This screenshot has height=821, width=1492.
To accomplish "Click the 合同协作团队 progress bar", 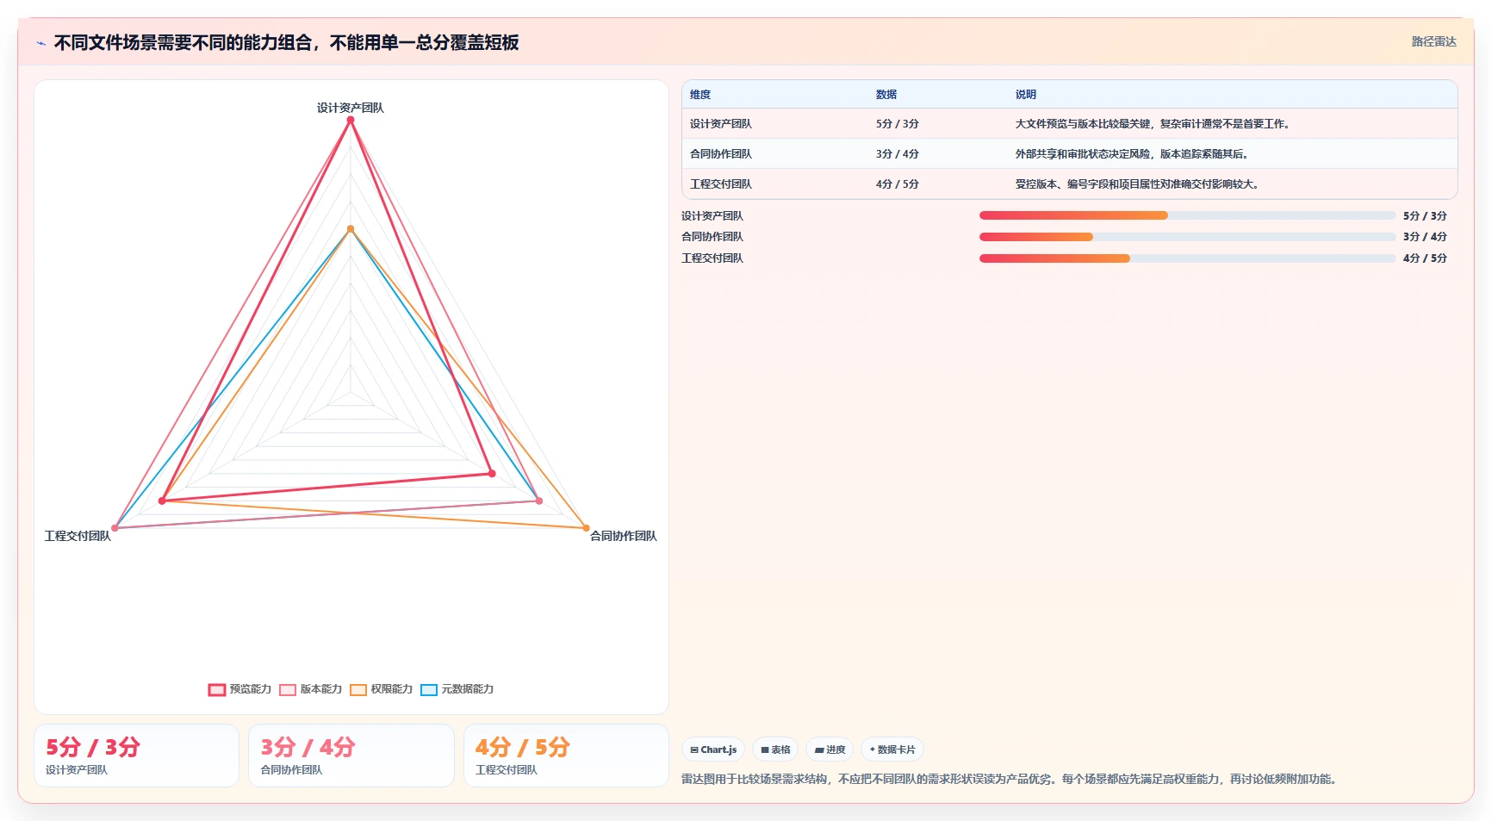I will coord(1187,237).
